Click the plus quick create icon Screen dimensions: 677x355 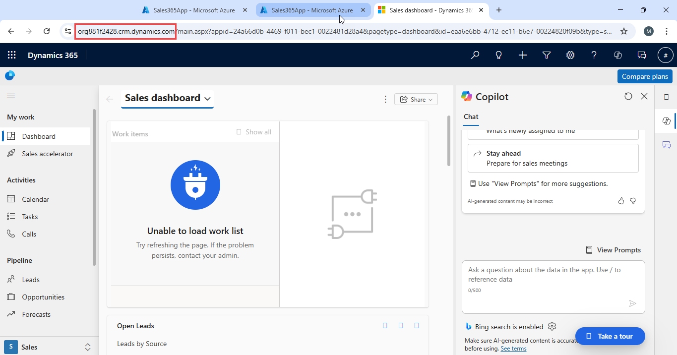tap(523, 55)
